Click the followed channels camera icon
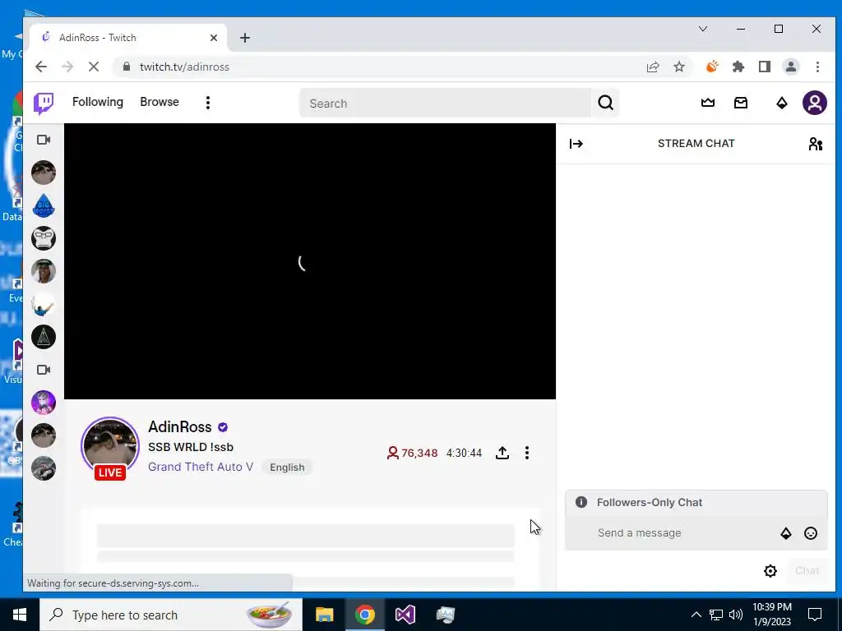This screenshot has height=631, width=842. [x=44, y=140]
